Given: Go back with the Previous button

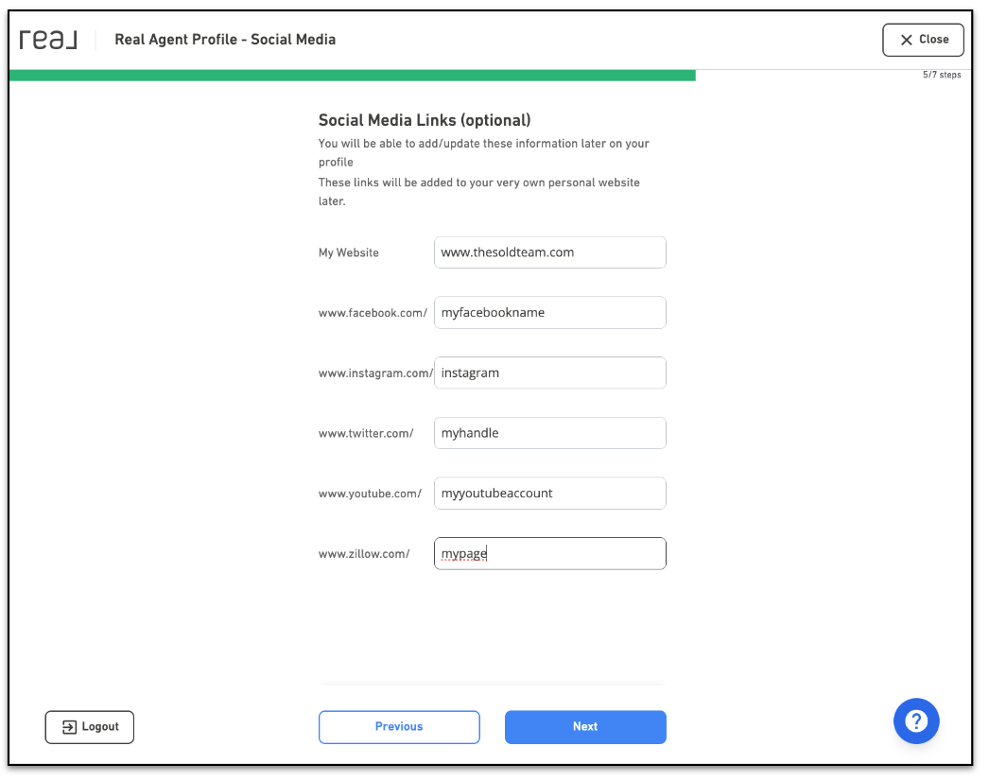Looking at the screenshot, I should (x=399, y=727).
